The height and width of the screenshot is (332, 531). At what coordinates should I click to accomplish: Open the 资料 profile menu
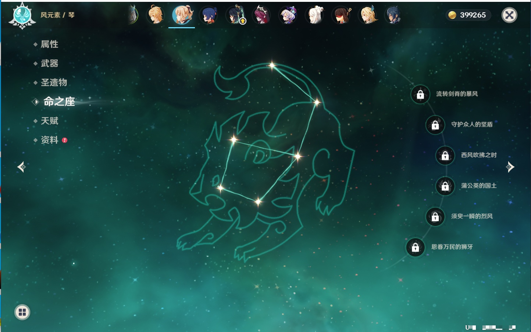[x=49, y=140]
